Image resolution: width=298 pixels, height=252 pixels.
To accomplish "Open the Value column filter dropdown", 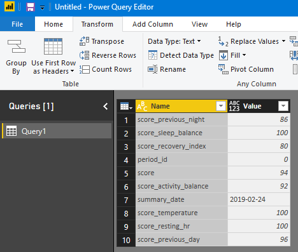I will 283,106.
